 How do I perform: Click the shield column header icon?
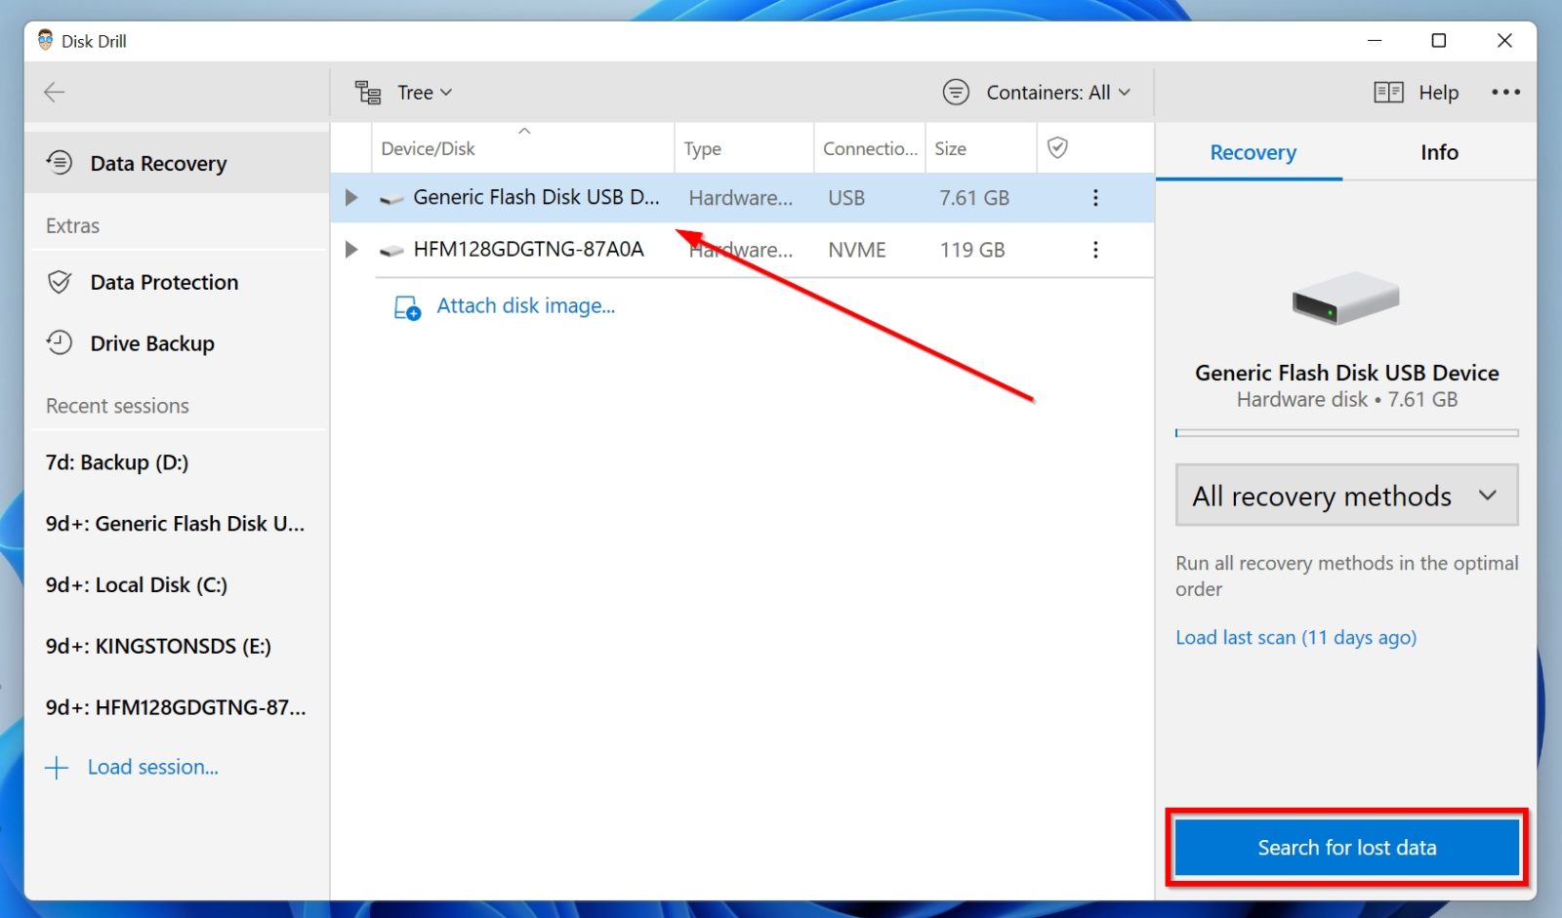(x=1058, y=148)
